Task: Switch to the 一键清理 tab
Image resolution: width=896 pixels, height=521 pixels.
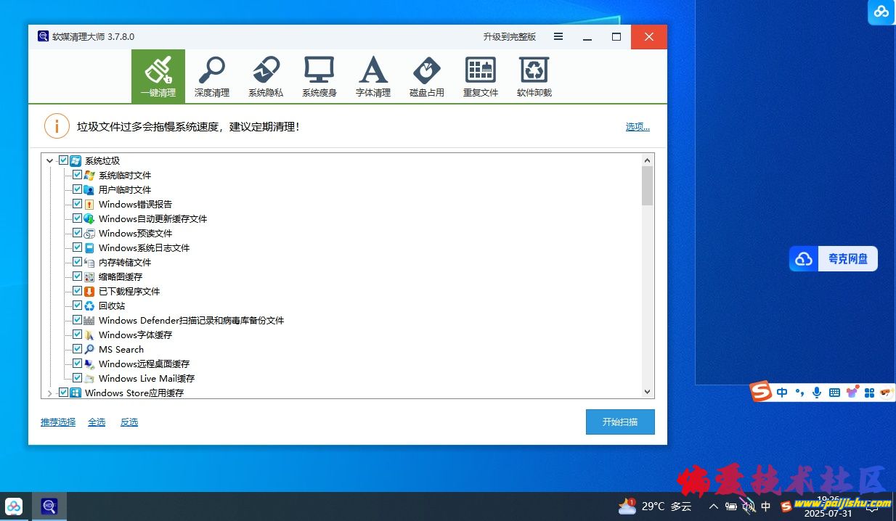Action: tap(158, 77)
